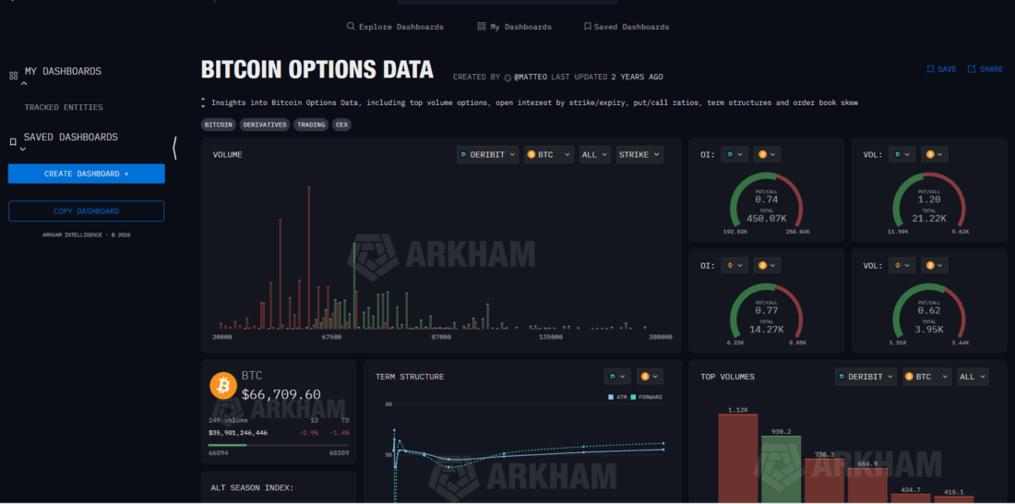
Task: Open Binance exchange dropdown in bottom VOL gauge
Action: pyautogui.click(x=902, y=266)
